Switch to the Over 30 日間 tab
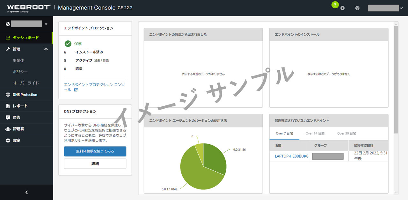 [346, 133]
